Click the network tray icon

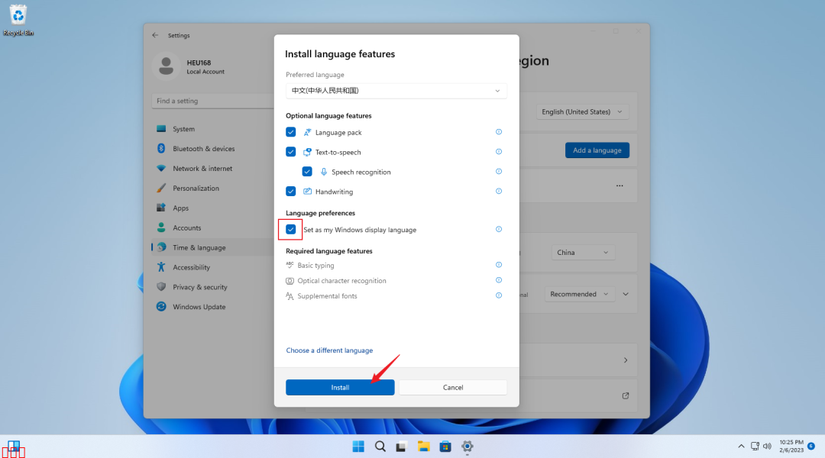[x=755, y=446]
